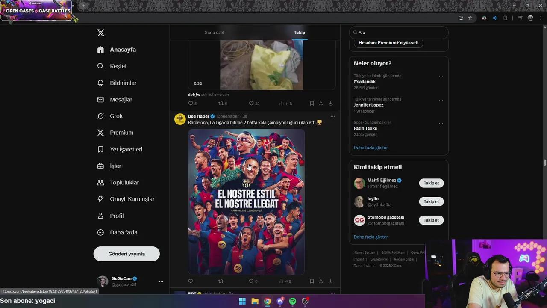
Task: Open Profil page
Action: click(110, 216)
